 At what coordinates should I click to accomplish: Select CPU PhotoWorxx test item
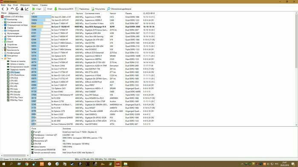[17, 75]
